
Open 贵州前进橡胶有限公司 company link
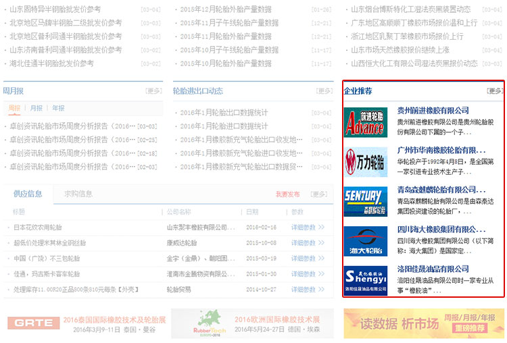(433, 110)
